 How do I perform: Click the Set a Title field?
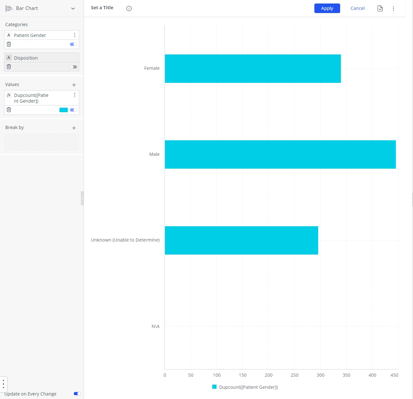tap(102, 8)
